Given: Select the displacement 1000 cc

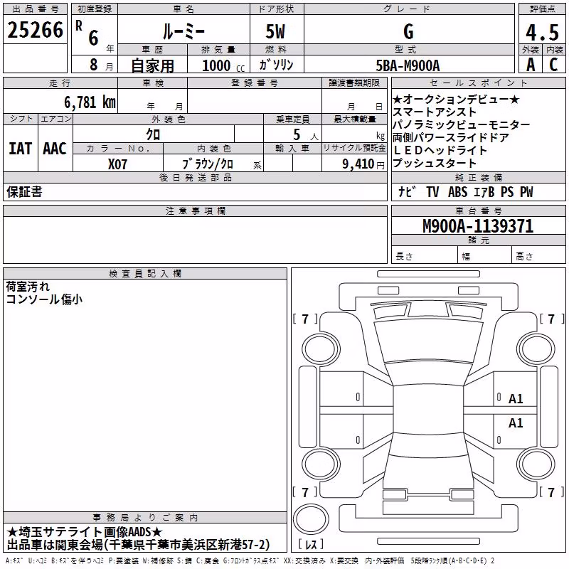Looking at the screenshot, I should click(x=223, y=66).
